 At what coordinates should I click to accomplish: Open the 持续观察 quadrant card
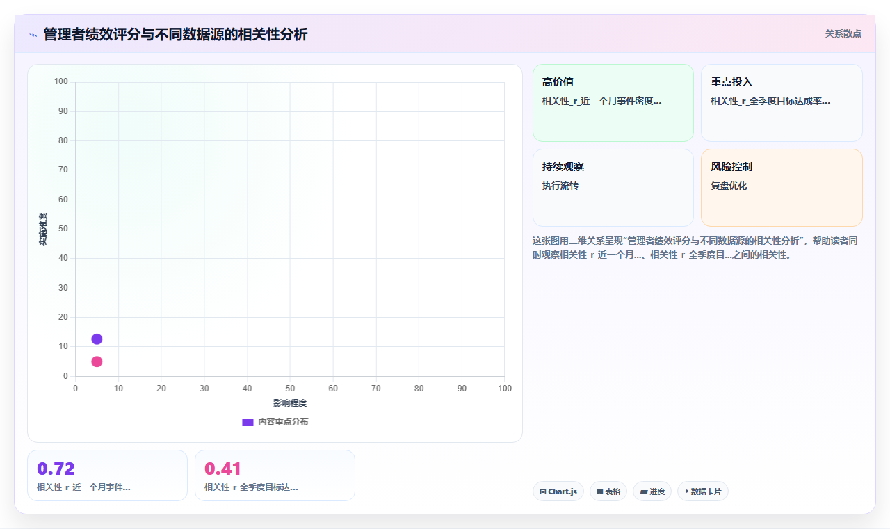click(613, 188)
